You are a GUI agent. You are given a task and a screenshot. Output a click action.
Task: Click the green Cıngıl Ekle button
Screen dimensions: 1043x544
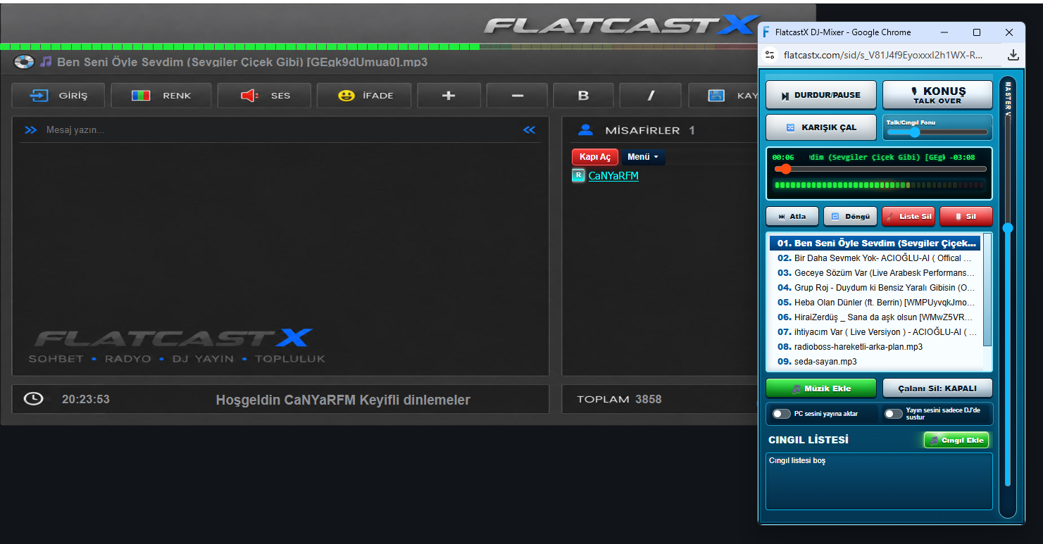[x=956, y=440]
